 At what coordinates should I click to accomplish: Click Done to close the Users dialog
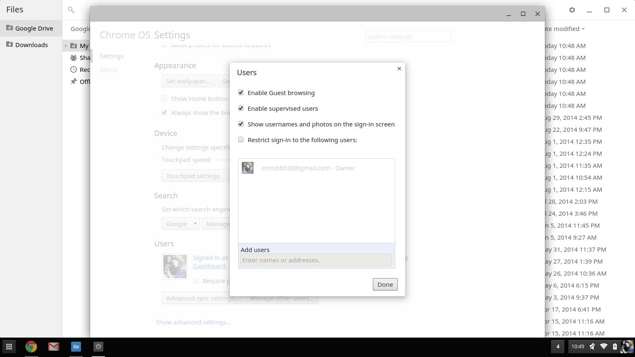pos(384,284)
